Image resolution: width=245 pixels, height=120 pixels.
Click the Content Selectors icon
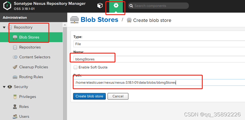coord(15,57)
